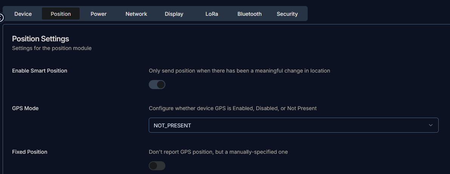Disable the Enable Smart Position switch
The image size is (450, 174).
[x=157, y=85]
